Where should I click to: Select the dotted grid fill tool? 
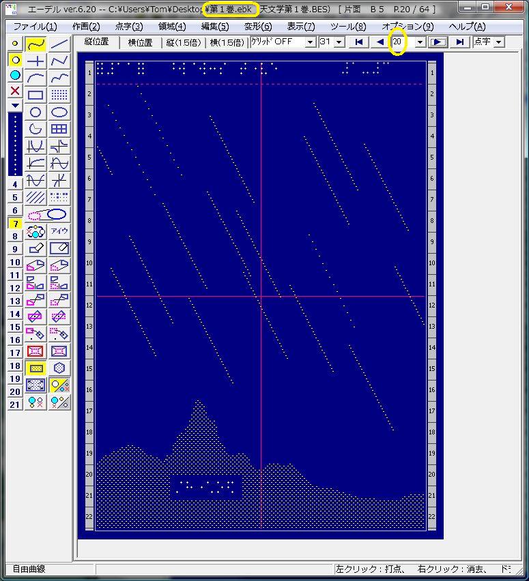(59, 95)
